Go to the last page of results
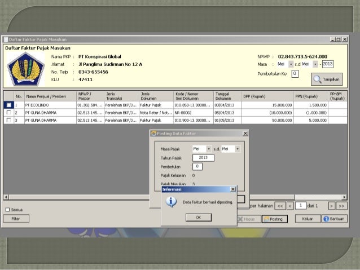Image resolution: width=360 pixels, height=270 pixels. (x=342, y=206)
